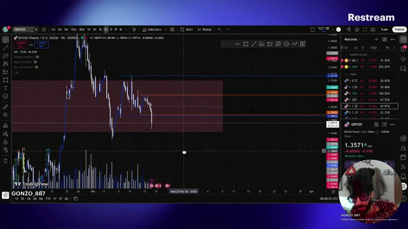408x229 pixels.
Task: Select path tool in floating drawing toolbar
Action: pyautogui.click(x=294, y=44)
